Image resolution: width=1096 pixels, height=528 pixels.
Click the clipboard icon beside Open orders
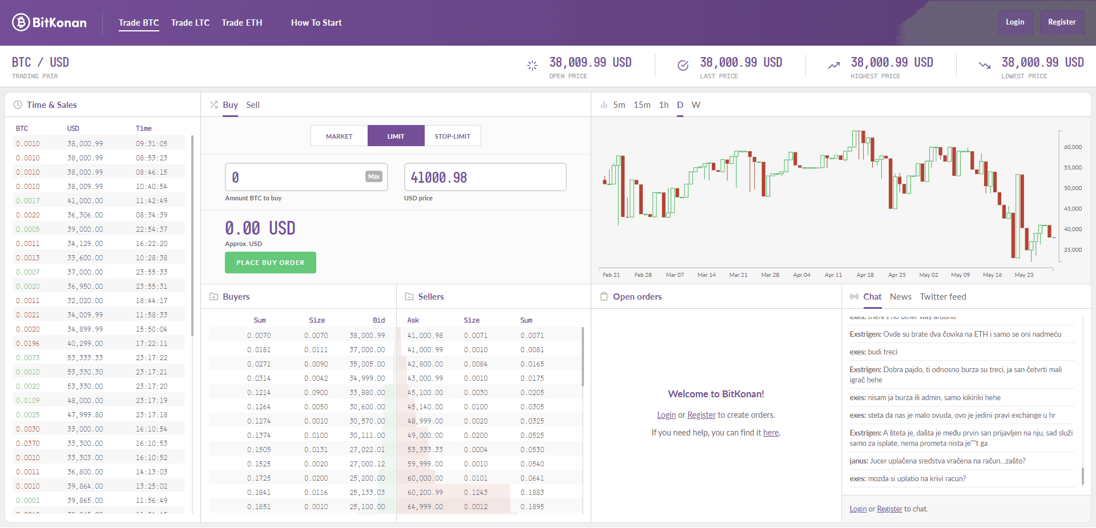click(604, 297)
